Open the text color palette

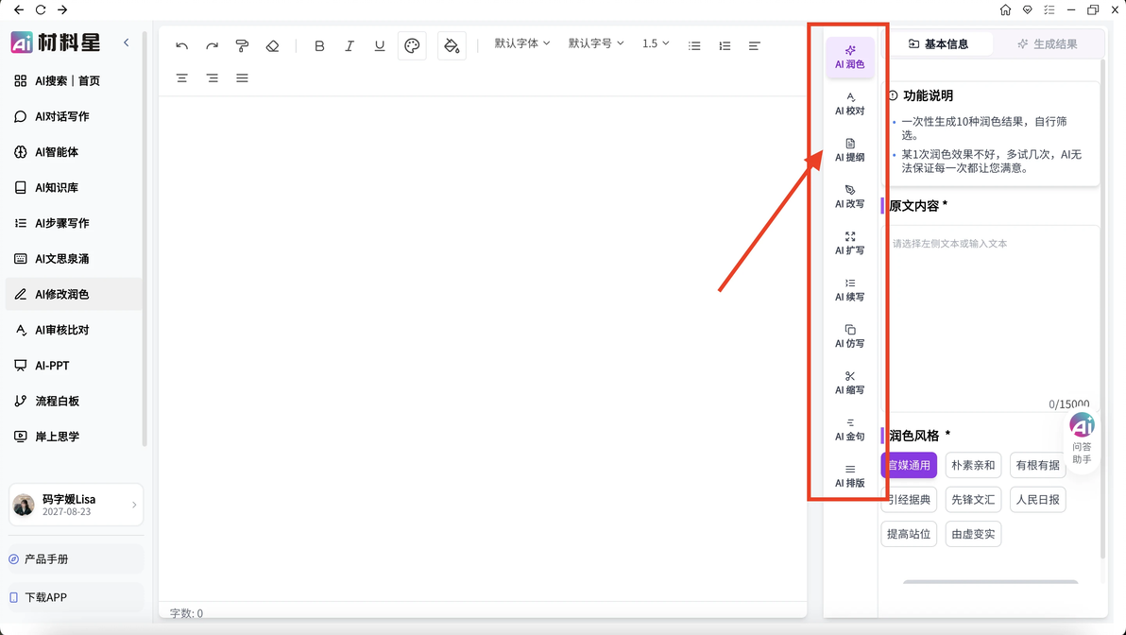click(x=412, y=46)
